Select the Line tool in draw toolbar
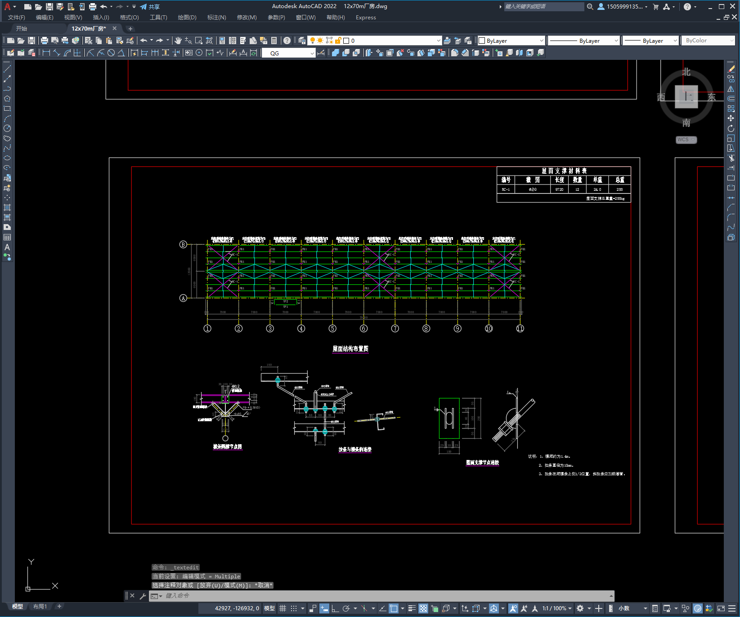Screen dimensions: 740x617 pos(7,69)
